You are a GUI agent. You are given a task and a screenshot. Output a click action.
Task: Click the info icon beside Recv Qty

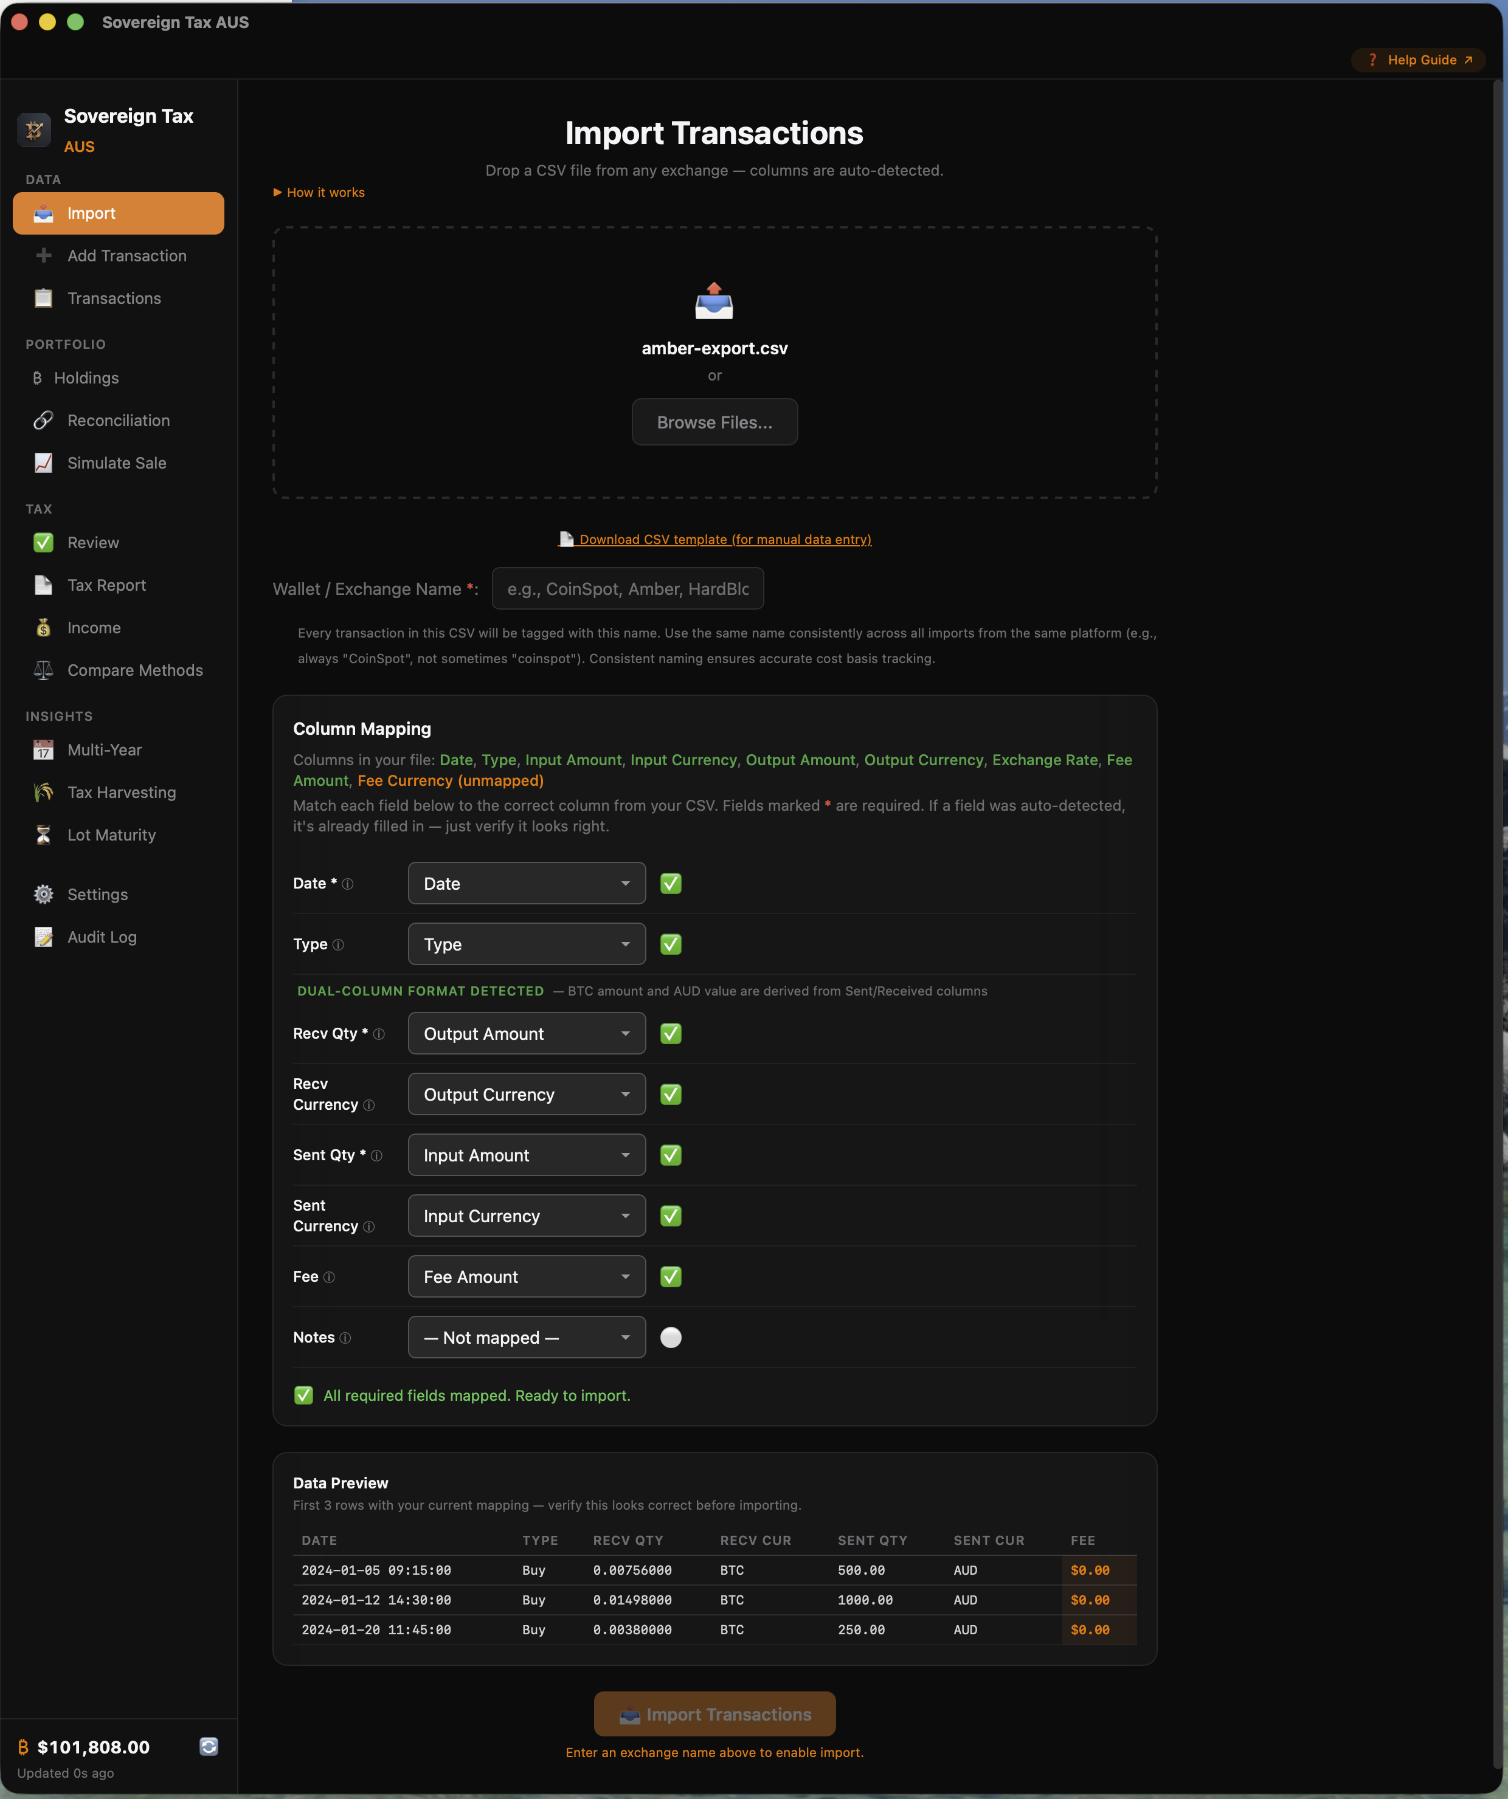point(379,1034)
